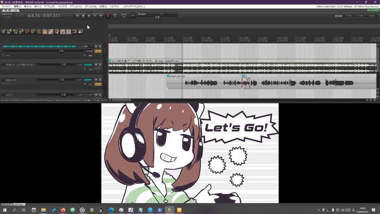The width and height of the screenshot is (380, 214).
Task: Open the ファイル(F) menu
Action: coord(6,7)
